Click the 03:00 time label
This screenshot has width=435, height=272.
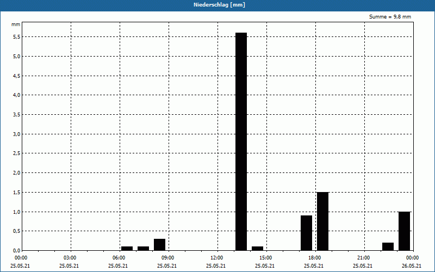click(70, 258)
